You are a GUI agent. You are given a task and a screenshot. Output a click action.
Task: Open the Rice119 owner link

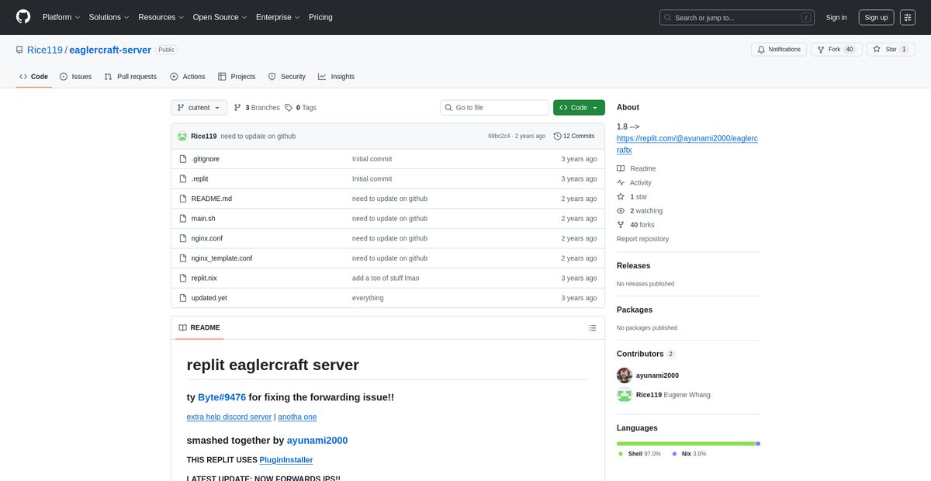[x=44, y=50]
